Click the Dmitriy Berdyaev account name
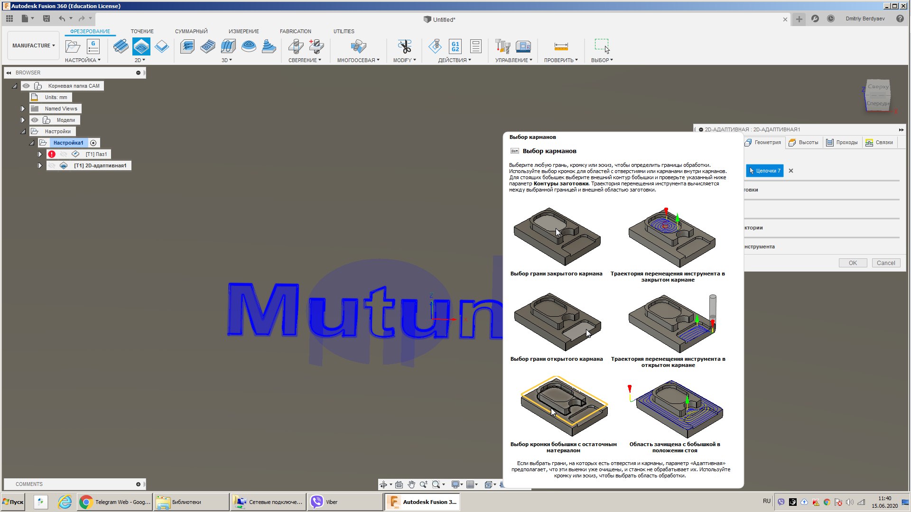 tap(865, 18)
